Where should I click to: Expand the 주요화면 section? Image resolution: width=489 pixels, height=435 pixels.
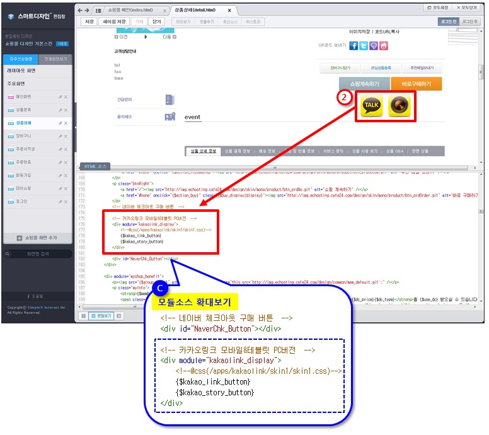pos(38,84)
